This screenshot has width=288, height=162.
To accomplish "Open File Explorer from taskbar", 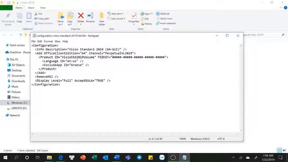I will (x=49, y=157).
